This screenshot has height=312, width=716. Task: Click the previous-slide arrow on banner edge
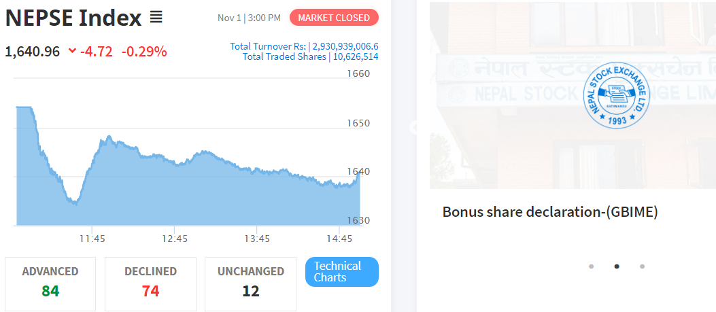(413, 127)
